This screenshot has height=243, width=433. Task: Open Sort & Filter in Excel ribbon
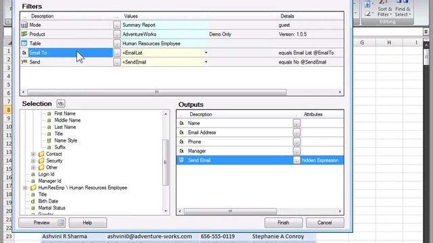384,9
